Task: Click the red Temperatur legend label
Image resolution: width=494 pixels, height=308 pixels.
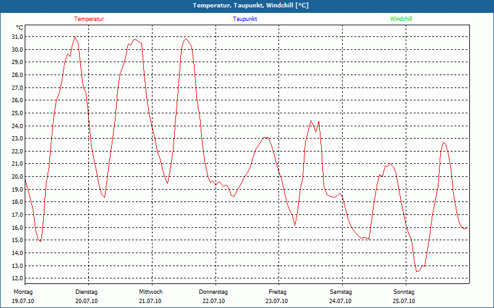Action: click(x=89, y=19)
